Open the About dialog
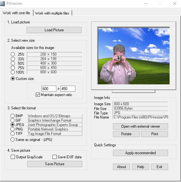The width and height of the screenshot is (181, 182). point(122,167)
